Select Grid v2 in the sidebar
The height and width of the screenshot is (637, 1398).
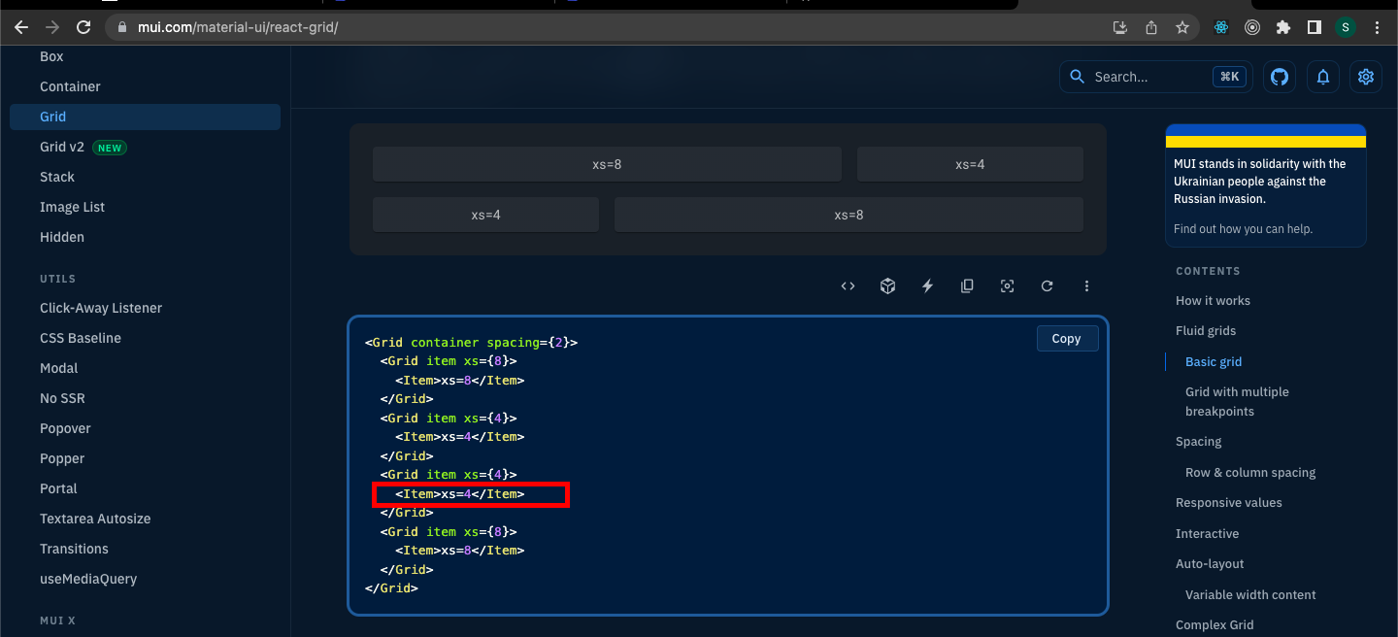[x=63, y=147]
